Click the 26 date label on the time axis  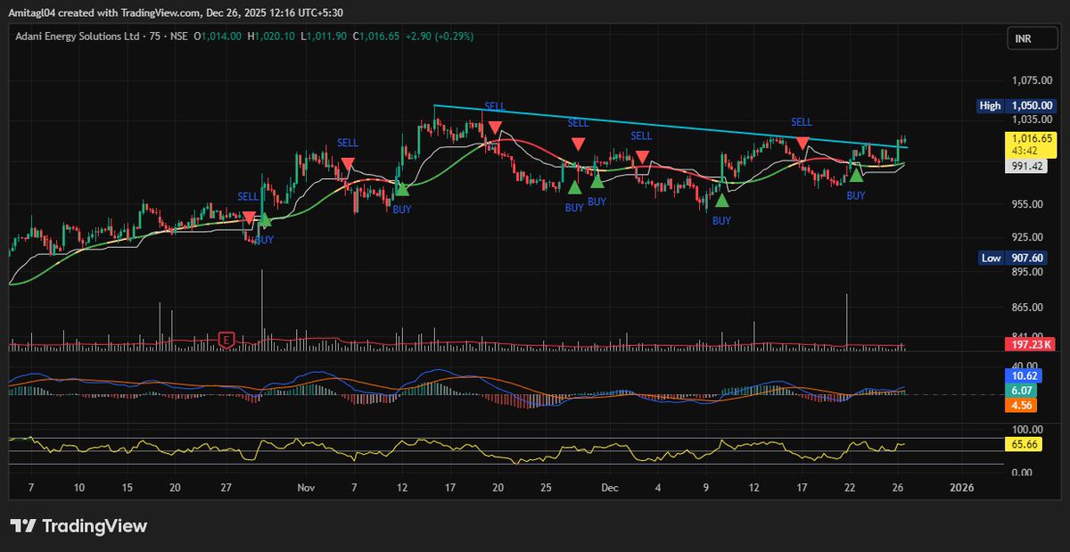[899, 488]
